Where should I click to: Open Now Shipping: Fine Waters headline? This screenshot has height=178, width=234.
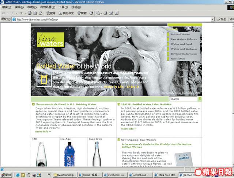click(138, 140)
